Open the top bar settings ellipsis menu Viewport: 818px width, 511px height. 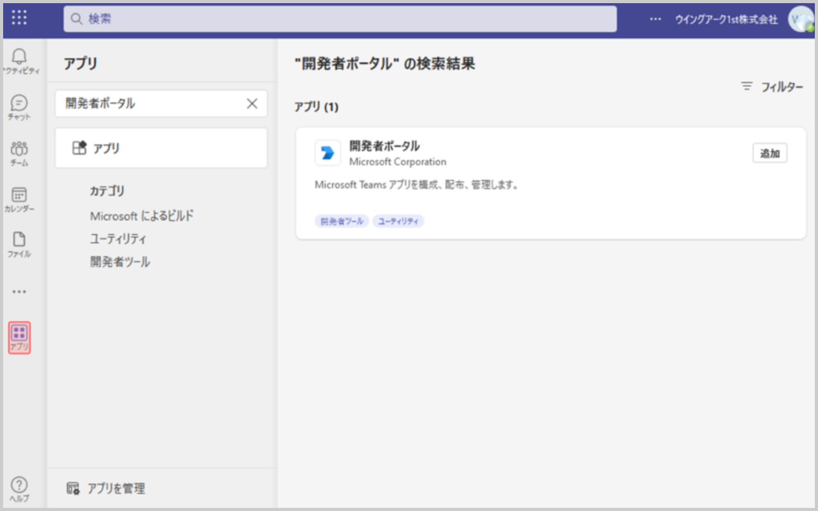(655, 19)
